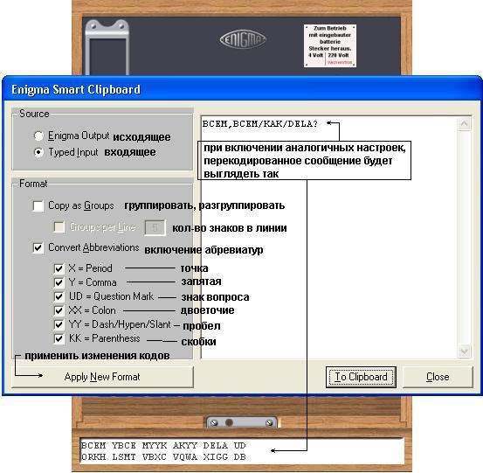
Task: Click the Groups per Line number field
Action: click(155, 227)
